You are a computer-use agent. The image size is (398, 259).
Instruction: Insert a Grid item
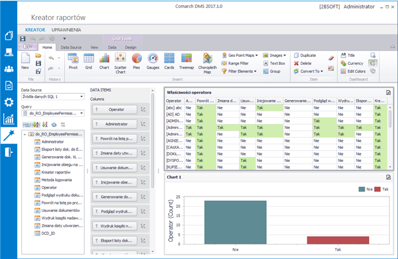point(88,61)
